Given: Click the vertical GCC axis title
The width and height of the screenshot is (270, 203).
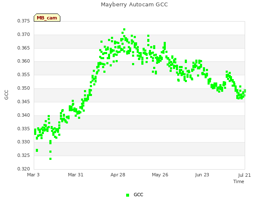Looking at the screenshot, I should pyautogui.click(x=6, y=95).
